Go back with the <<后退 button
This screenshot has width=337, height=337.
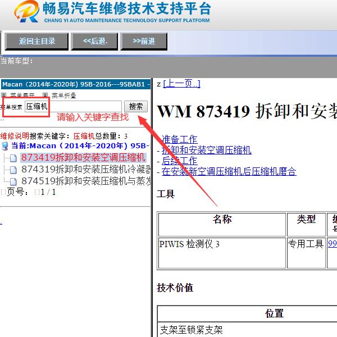[94, 41]
